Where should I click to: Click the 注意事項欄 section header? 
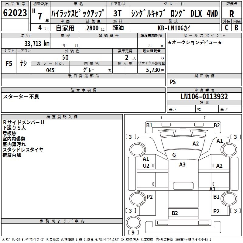(x=83, y=90)
